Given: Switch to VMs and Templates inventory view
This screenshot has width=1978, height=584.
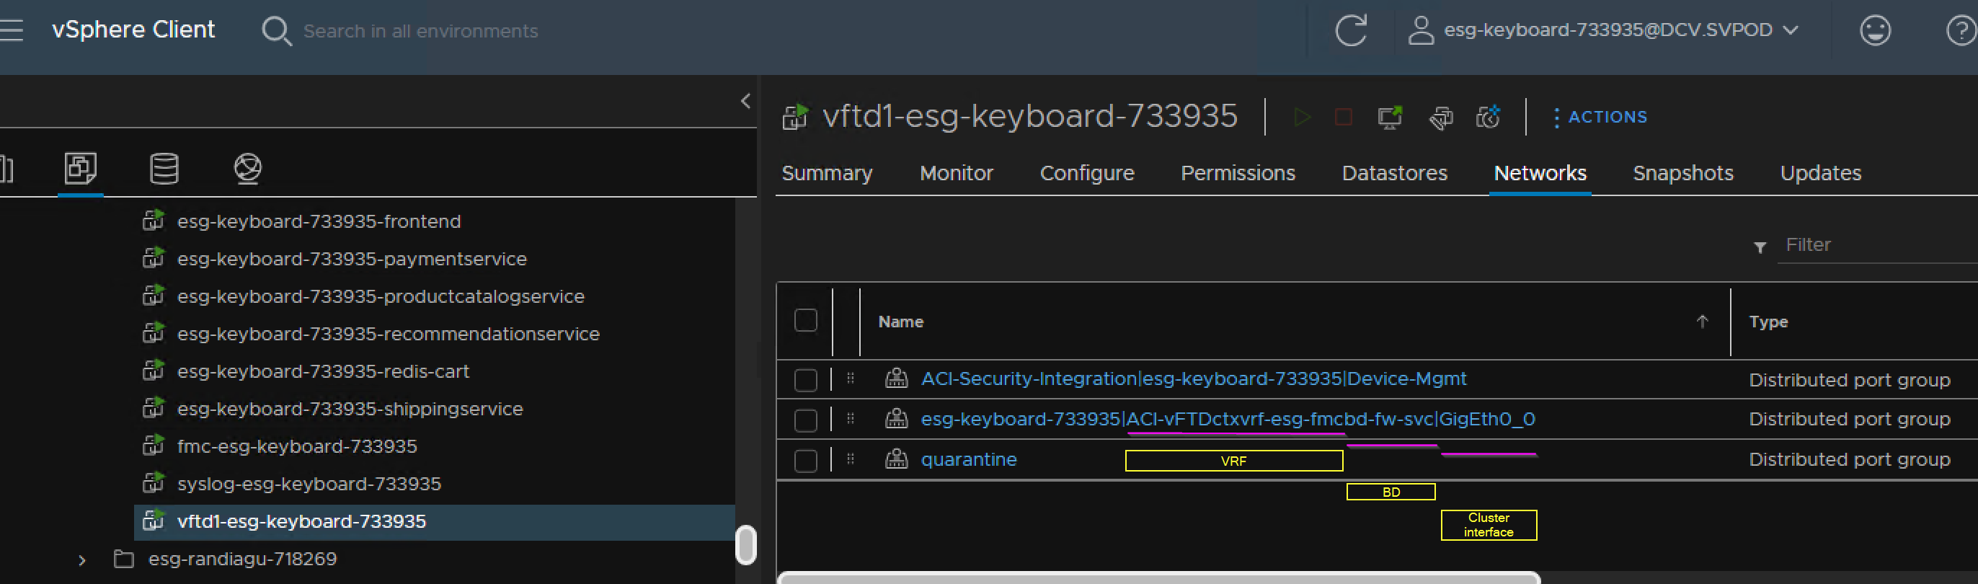Looking at the screenshot, I should [x=81, y=167].
